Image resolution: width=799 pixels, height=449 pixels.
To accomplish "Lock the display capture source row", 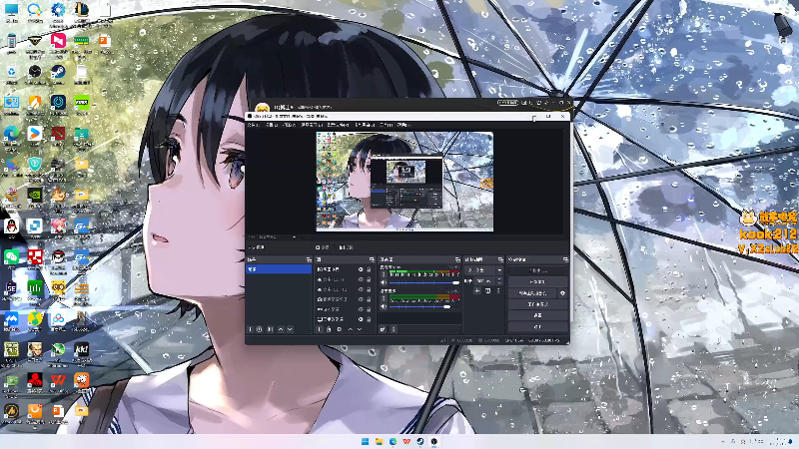I will (x=369, y=319).
